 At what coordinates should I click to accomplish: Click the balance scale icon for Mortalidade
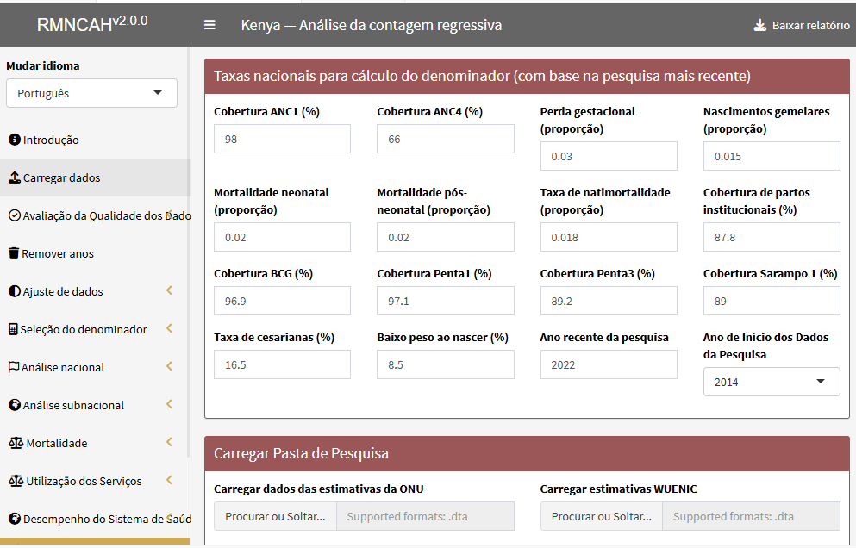point(16,443)
